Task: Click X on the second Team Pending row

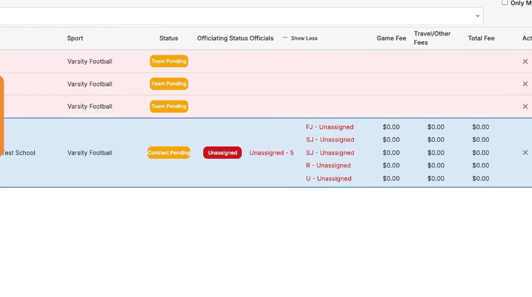Action: click(x=525, y=84)
